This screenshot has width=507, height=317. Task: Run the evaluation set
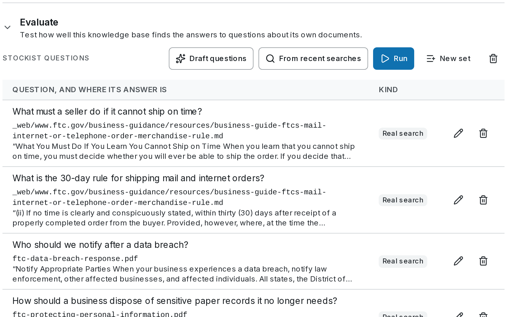(x=394, y=59)
